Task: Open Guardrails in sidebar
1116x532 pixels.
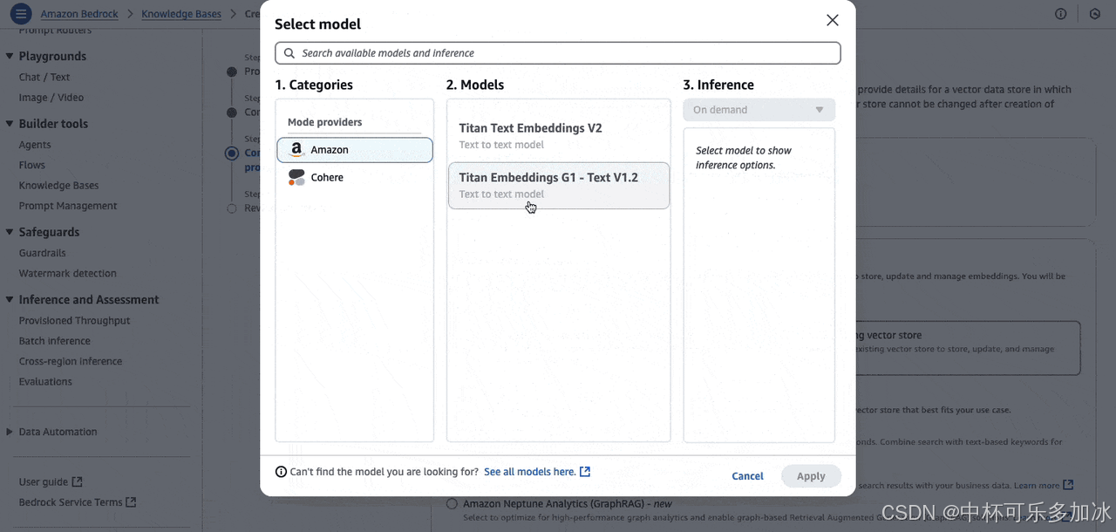Action: [x=43, y=253]
